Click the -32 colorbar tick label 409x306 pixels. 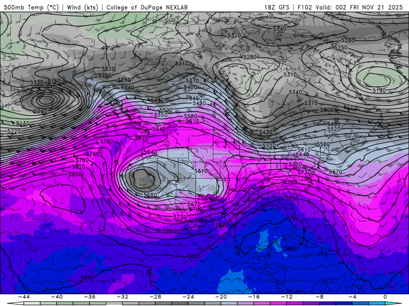pos(123,297)
